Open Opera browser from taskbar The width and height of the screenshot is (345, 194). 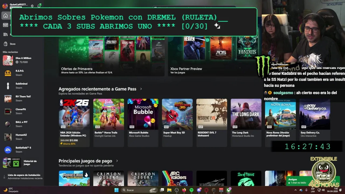(206, 190)
